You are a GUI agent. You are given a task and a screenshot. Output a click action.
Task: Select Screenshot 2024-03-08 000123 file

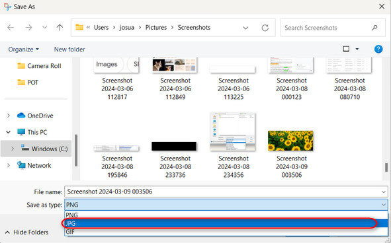(292, 79)
